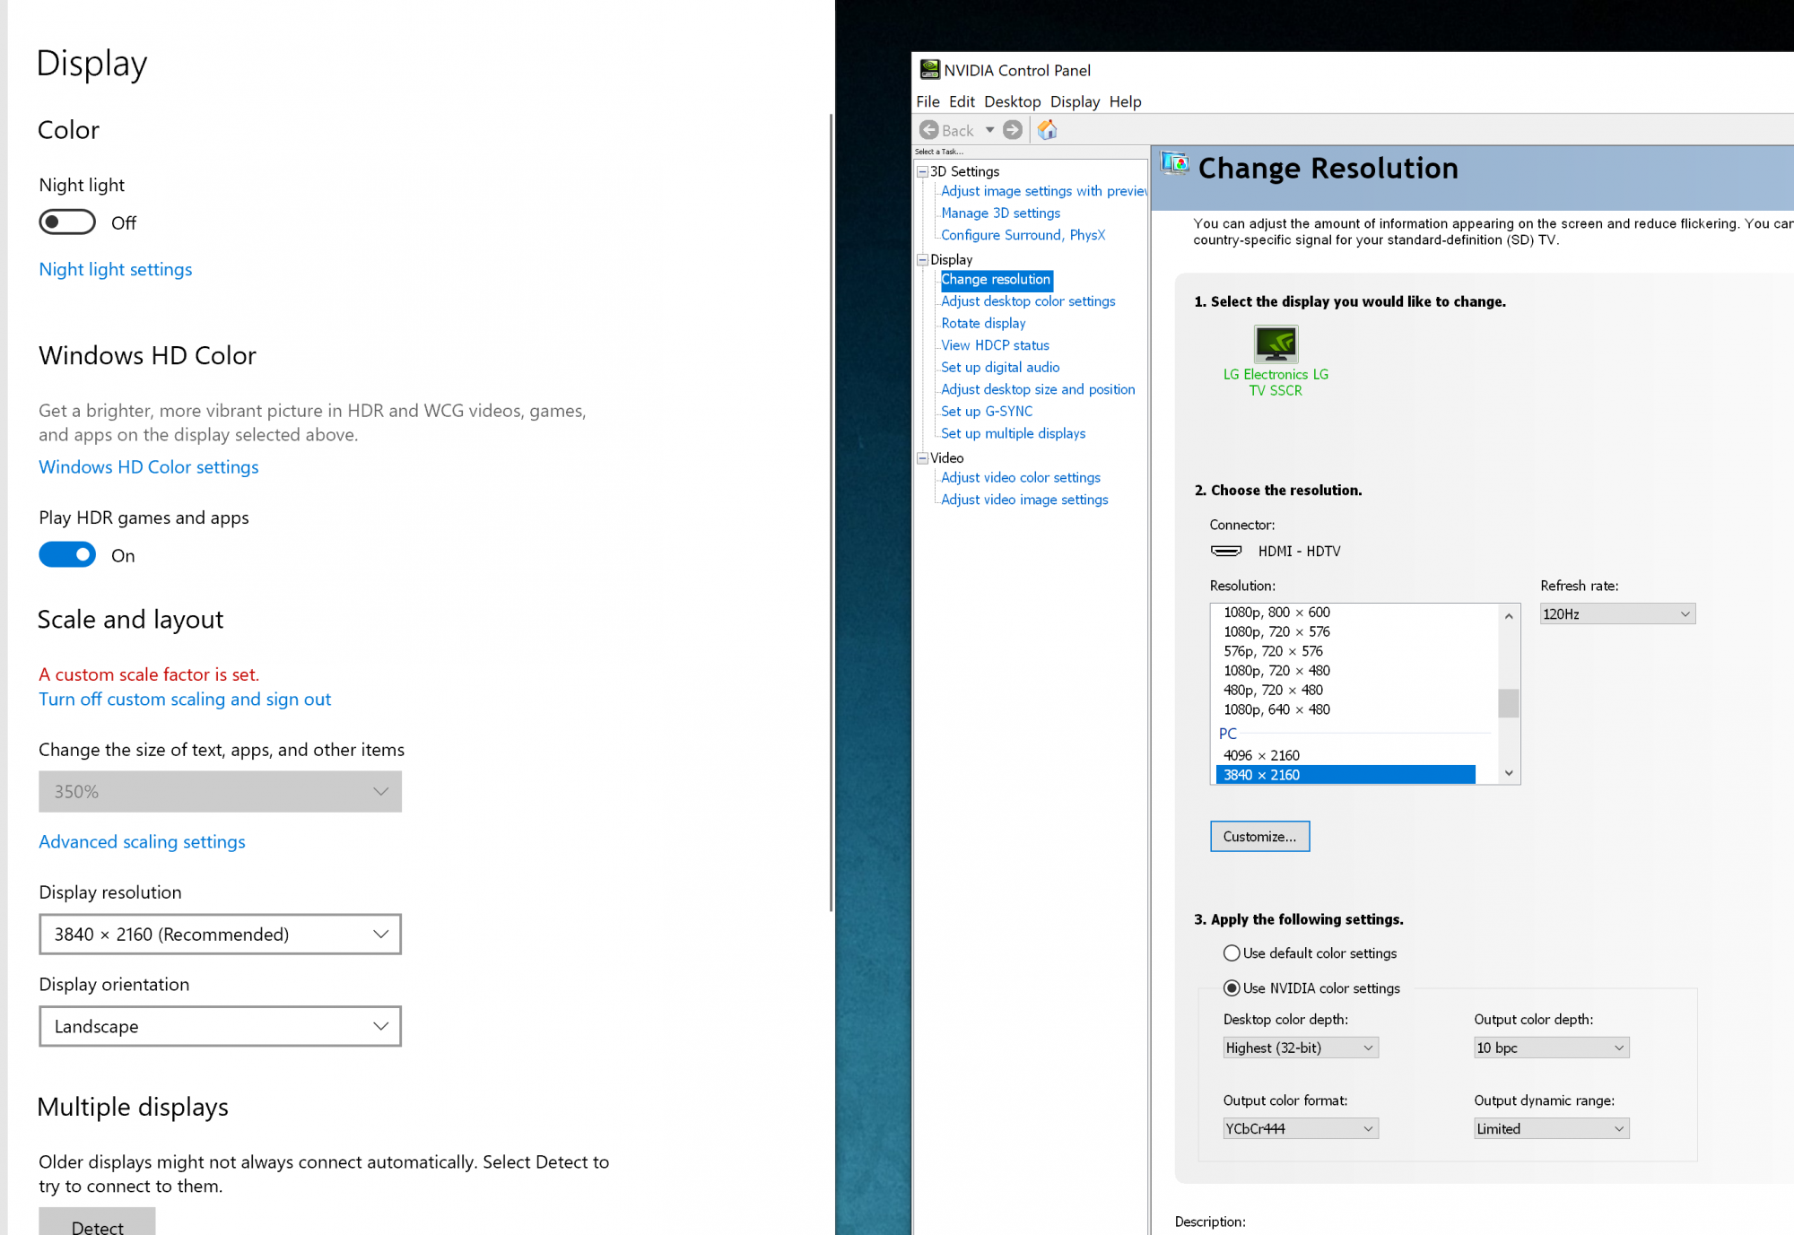Click the Forward arrow icon in NVIDIA toolbar

click(x=1013, y=130)
